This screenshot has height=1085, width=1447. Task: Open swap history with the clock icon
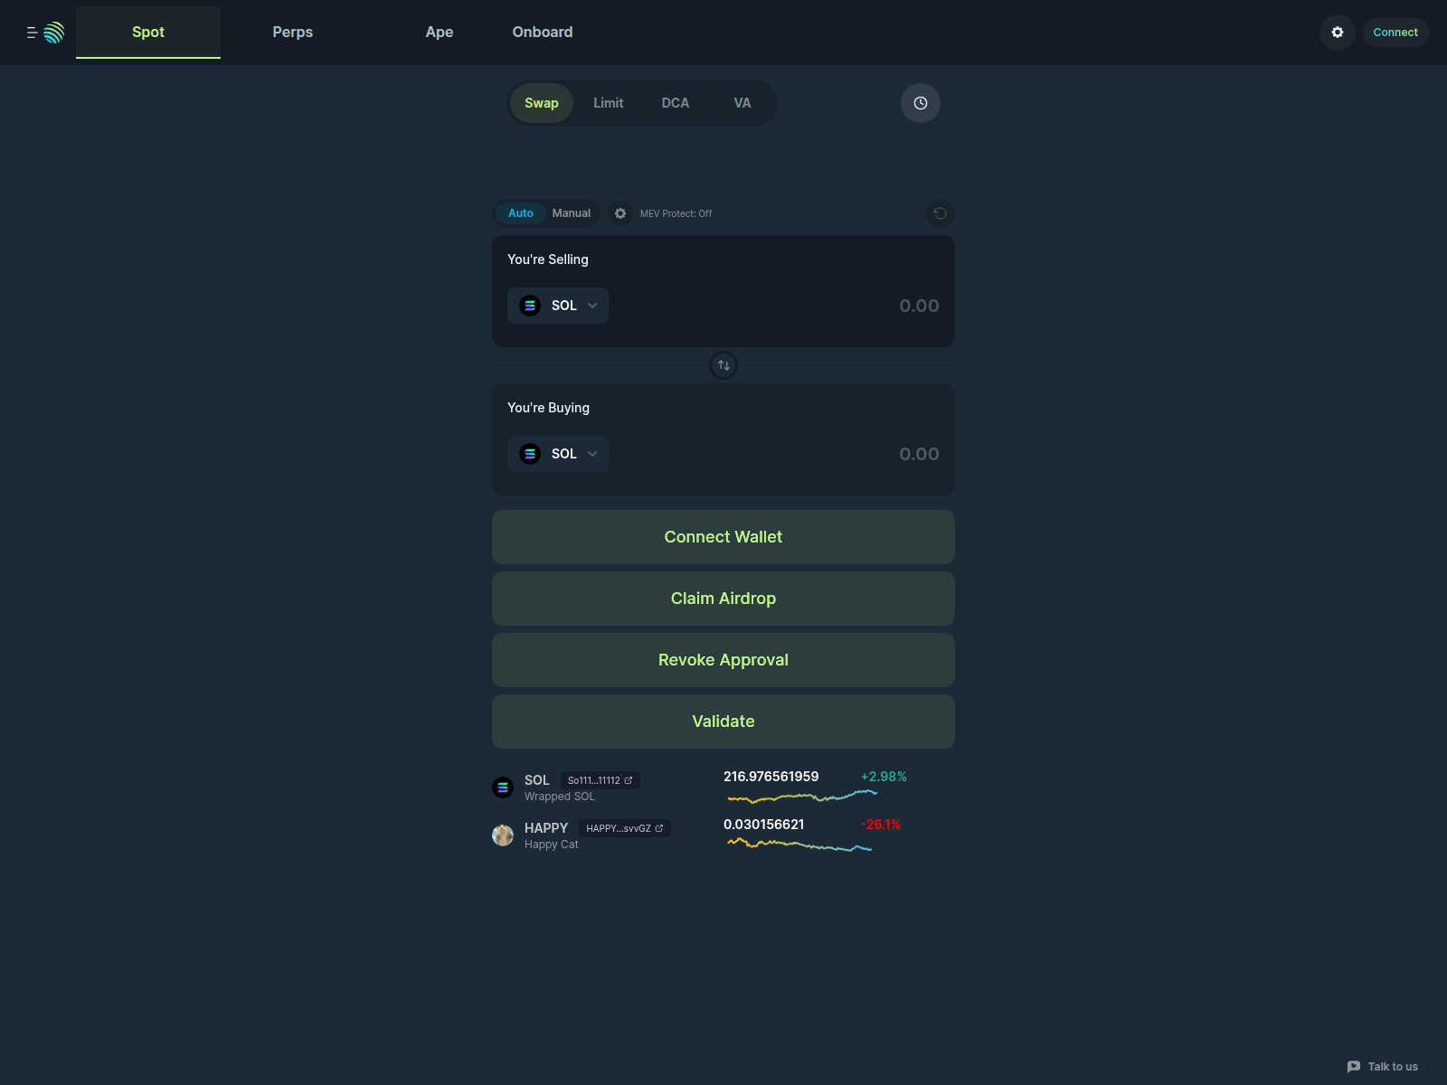[x=920, y=102]
